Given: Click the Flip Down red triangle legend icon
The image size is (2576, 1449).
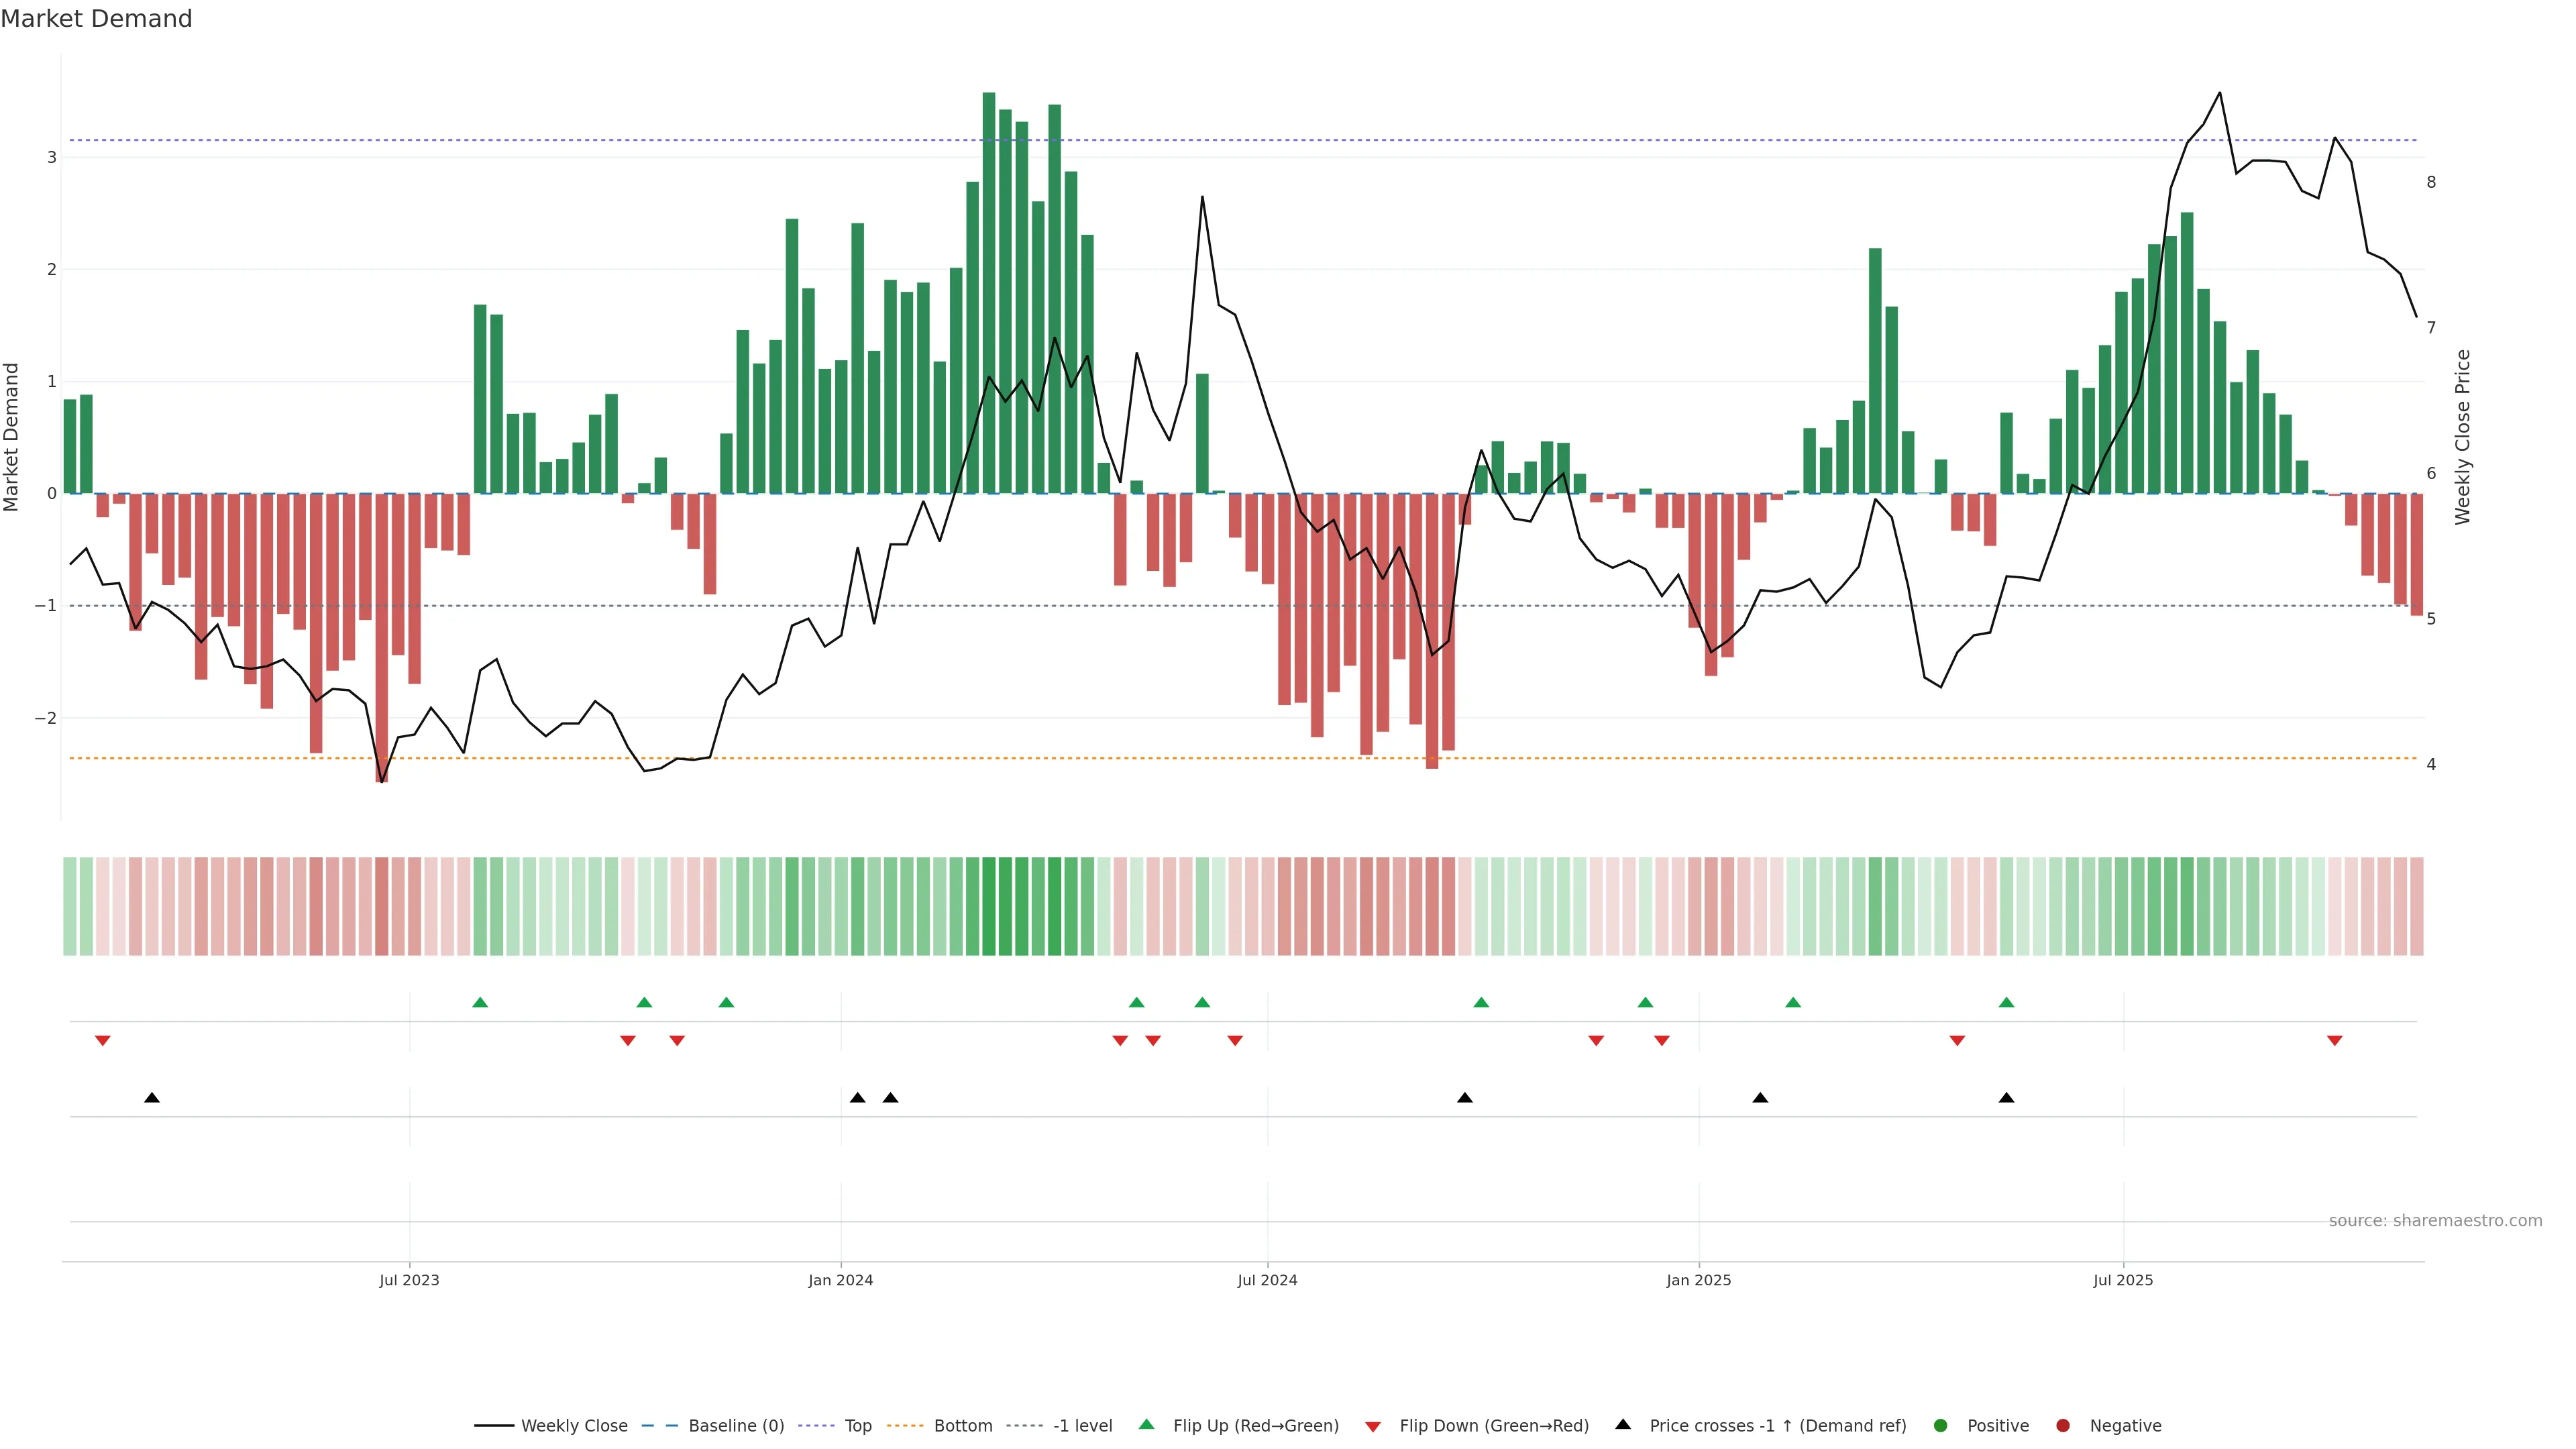Looking at the screenshot, I should click(x=1373, y=1427).
